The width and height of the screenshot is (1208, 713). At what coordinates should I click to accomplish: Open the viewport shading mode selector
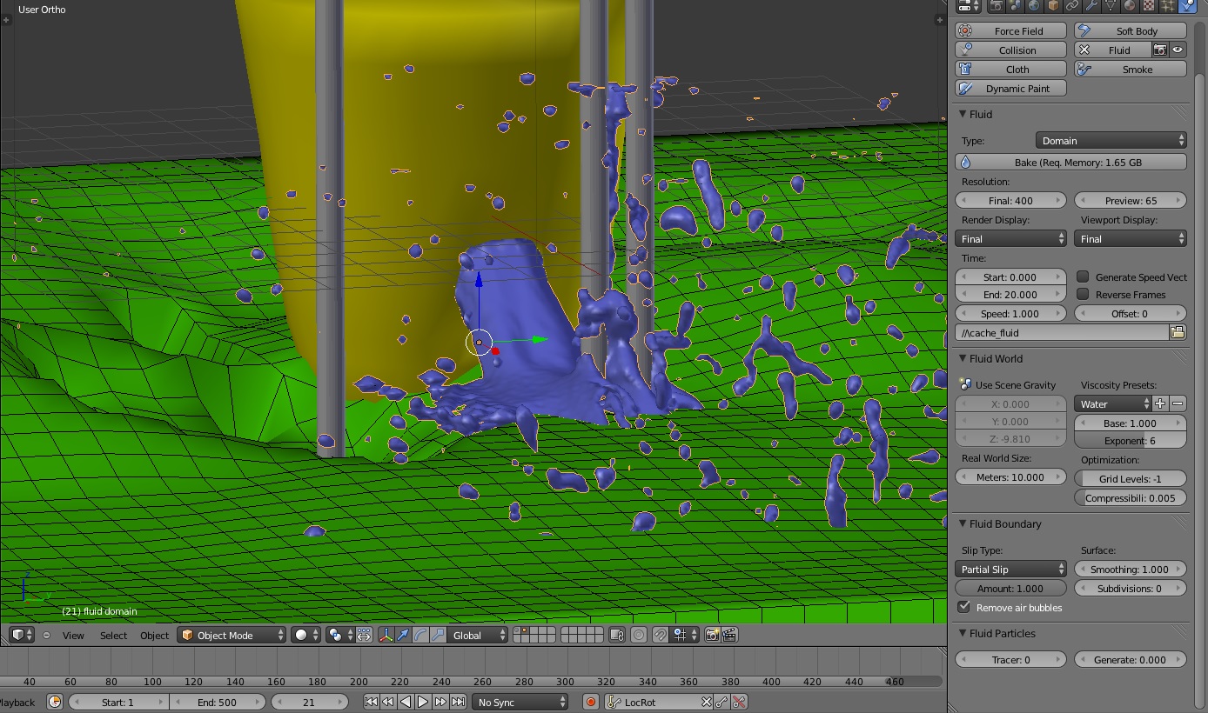(305, 635)
